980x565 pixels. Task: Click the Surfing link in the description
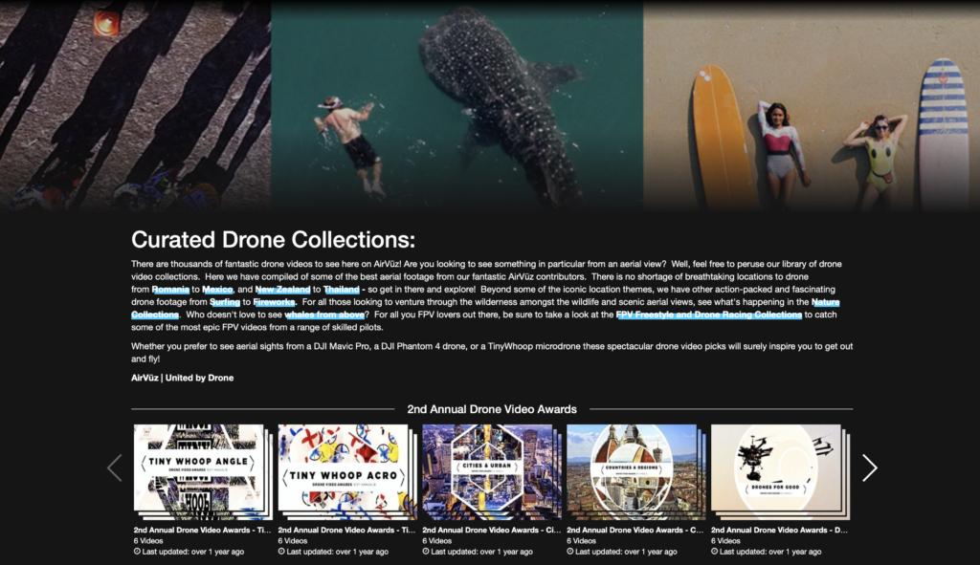tap(224, 302)
